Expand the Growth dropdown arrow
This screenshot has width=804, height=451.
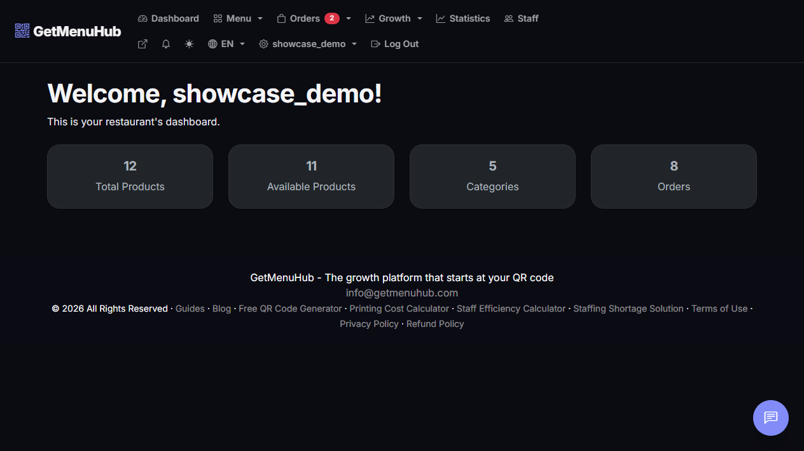420,18
